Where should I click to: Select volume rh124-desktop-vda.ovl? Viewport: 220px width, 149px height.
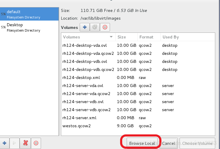(x=138, y=45)
